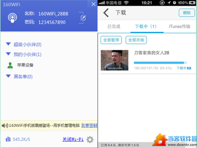
Task: Expand the 黑名单(0) blacklist group
Action: (x=9, y=76)
